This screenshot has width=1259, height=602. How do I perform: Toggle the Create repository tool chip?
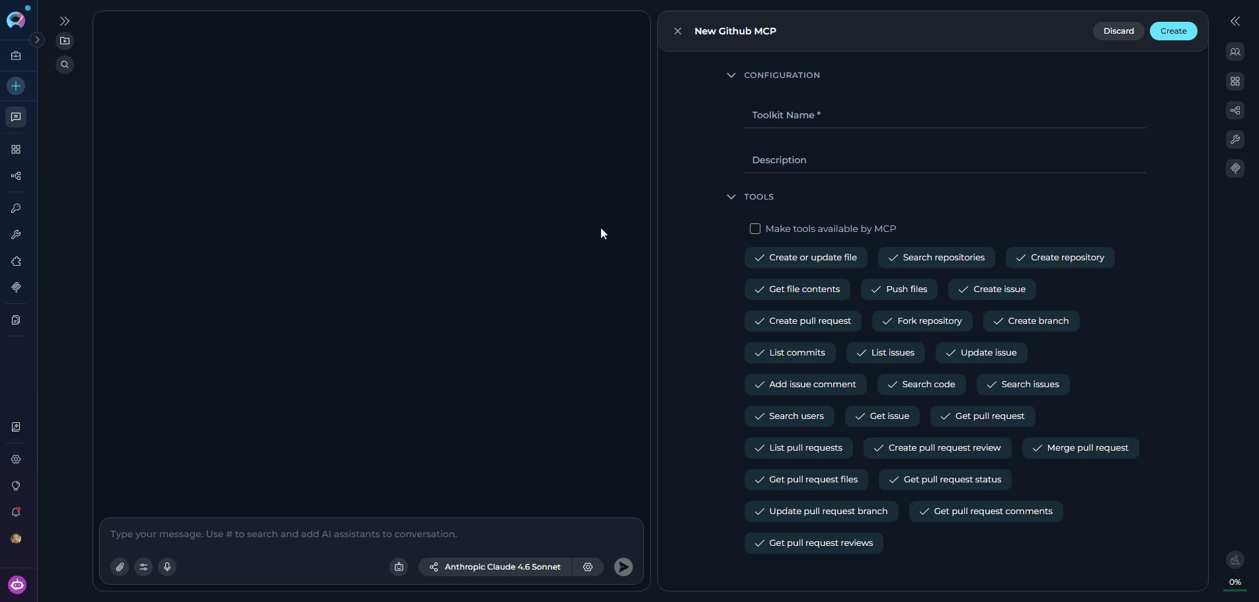(1060, 258)
